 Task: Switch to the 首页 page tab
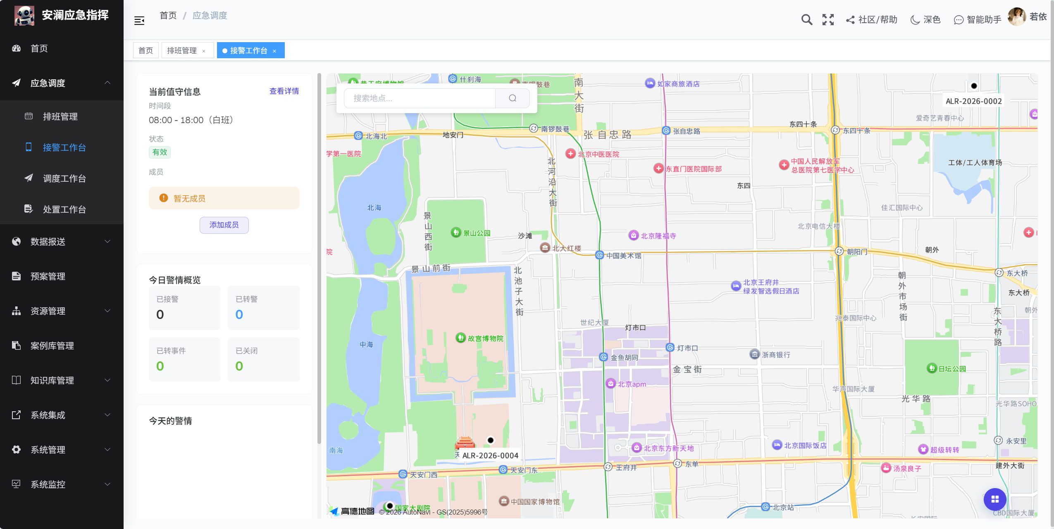point(145,50)
